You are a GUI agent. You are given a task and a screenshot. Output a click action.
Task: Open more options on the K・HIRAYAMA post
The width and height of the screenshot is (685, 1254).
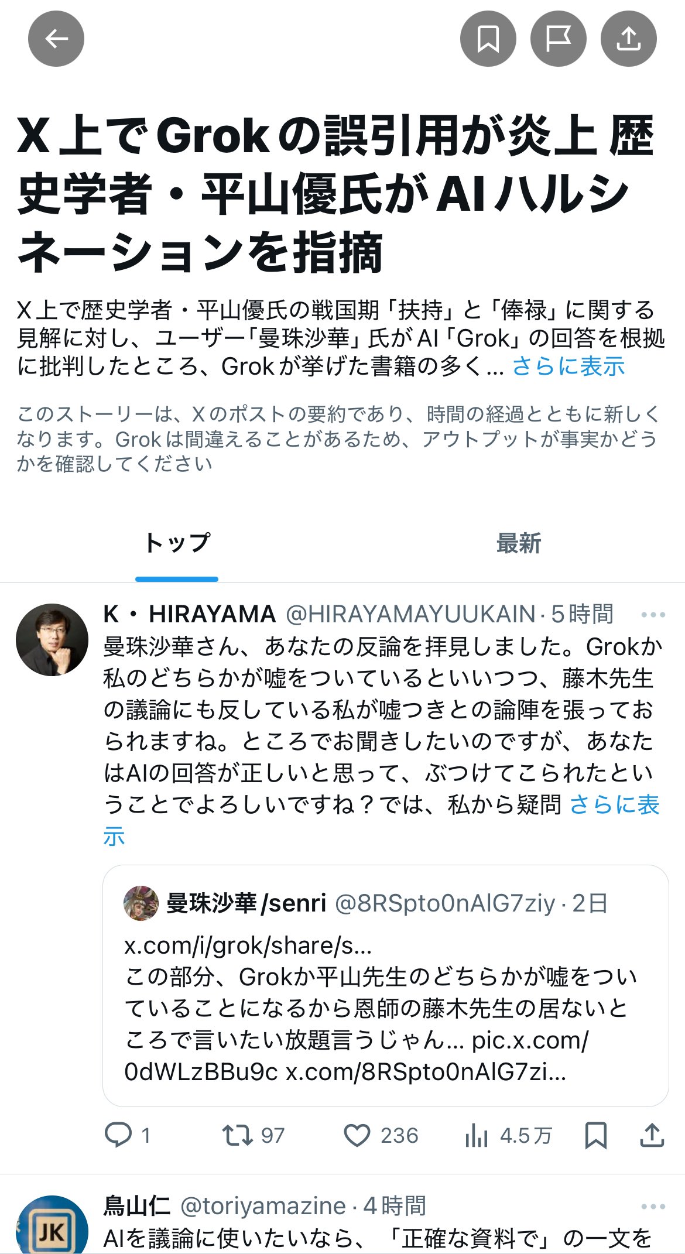pos(653,615)
